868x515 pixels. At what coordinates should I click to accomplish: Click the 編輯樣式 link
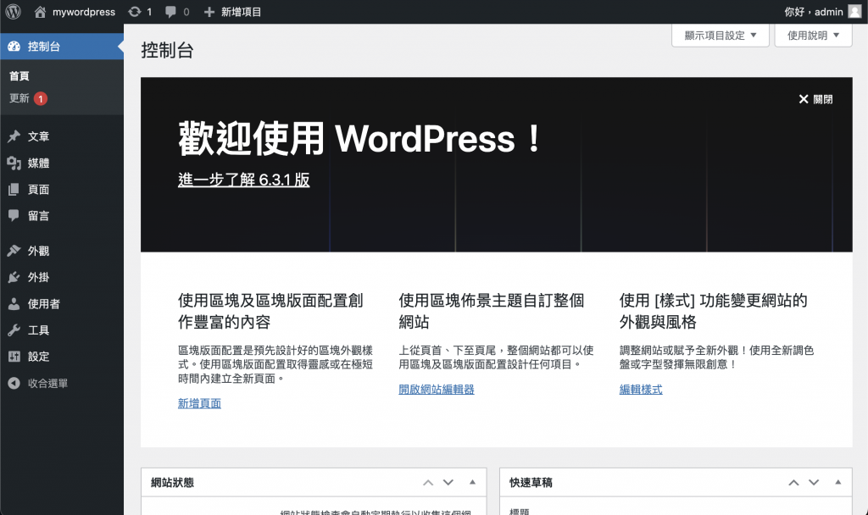[x=641, y=390]
